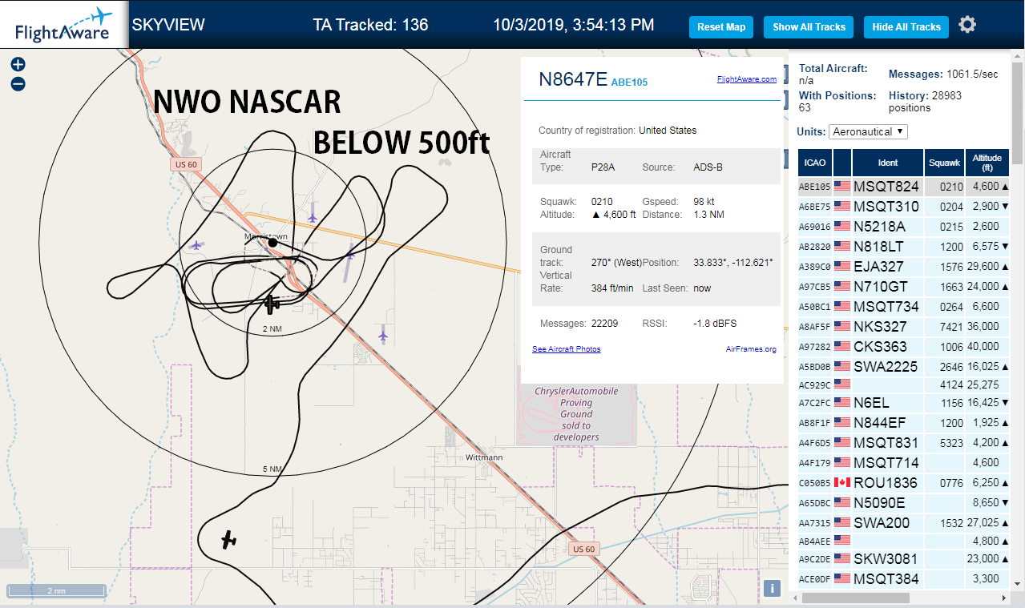
Task: Select the black aircraft icon near Morristown
Action: tap(272, 303)
